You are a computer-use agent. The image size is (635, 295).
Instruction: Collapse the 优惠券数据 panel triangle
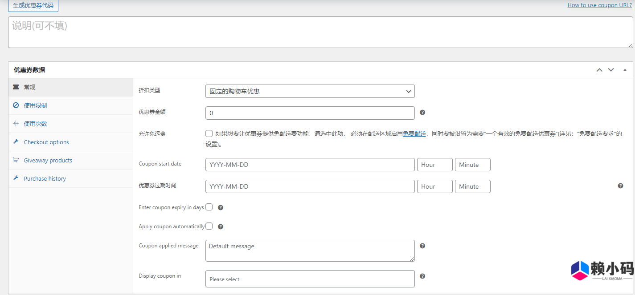click(625, 70)
